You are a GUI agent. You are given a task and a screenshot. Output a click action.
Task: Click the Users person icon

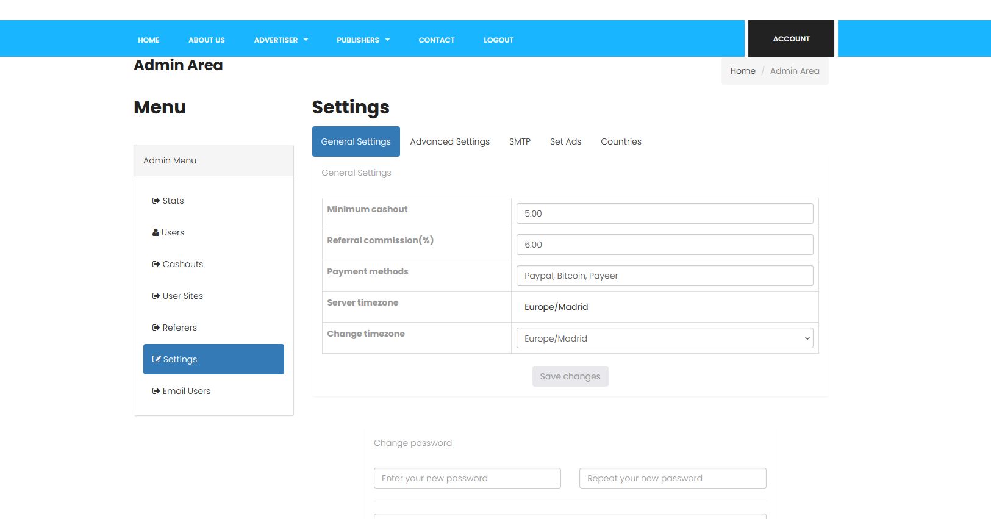point(156,232)
